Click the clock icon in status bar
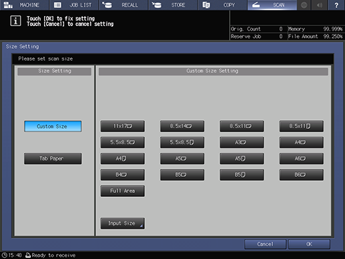The width and height of the screenshot is (345, 259). pos(5,255)
